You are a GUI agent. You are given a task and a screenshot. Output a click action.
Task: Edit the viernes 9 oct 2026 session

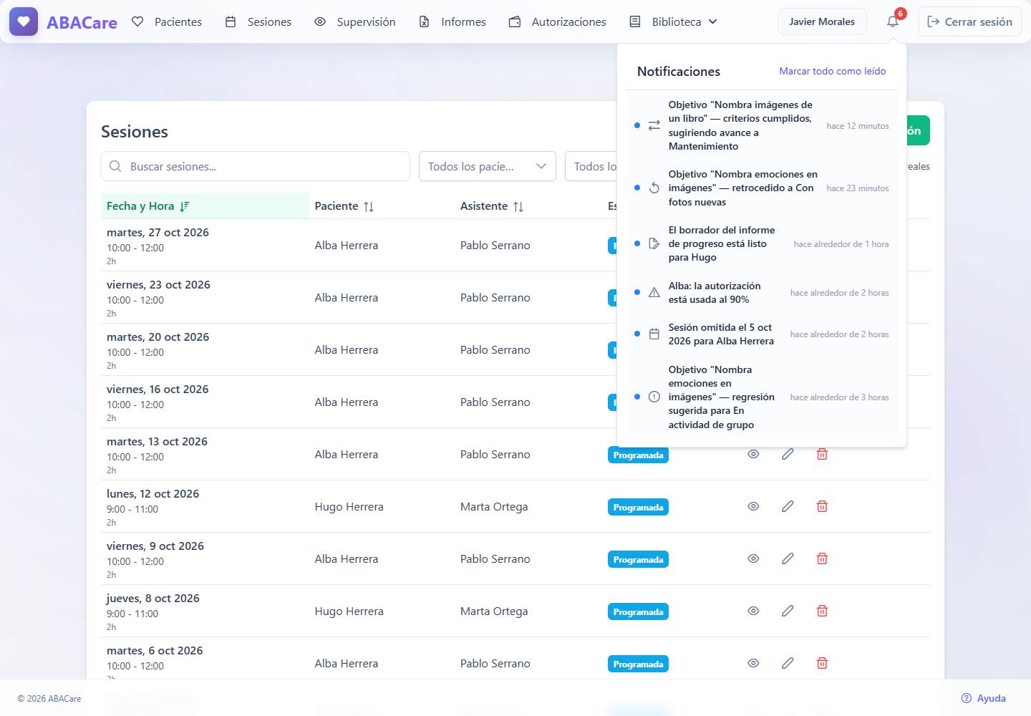coord(788,558)
